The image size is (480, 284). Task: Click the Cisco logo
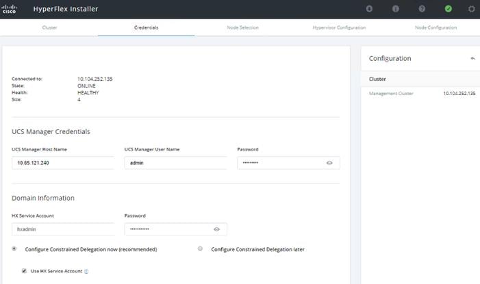[x=9, y=9]
